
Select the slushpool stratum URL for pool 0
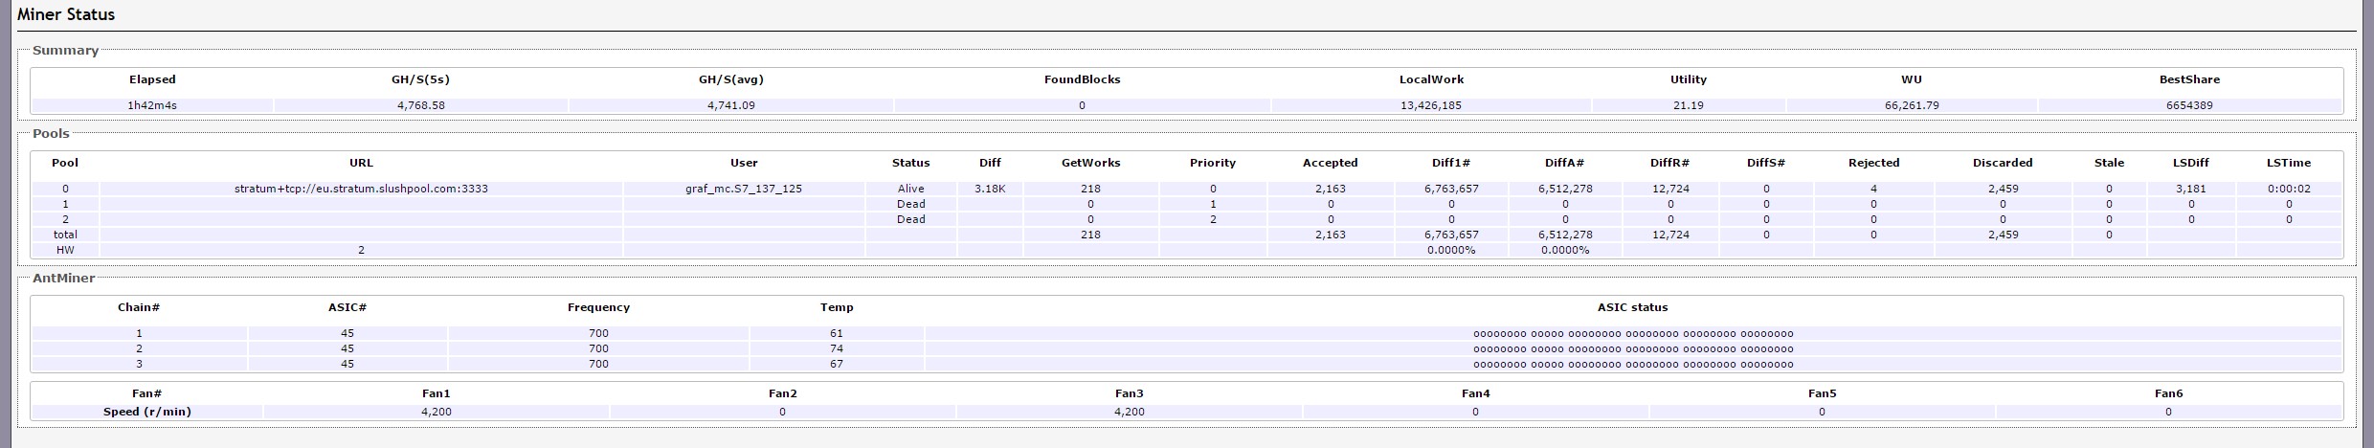pos(361,189)
